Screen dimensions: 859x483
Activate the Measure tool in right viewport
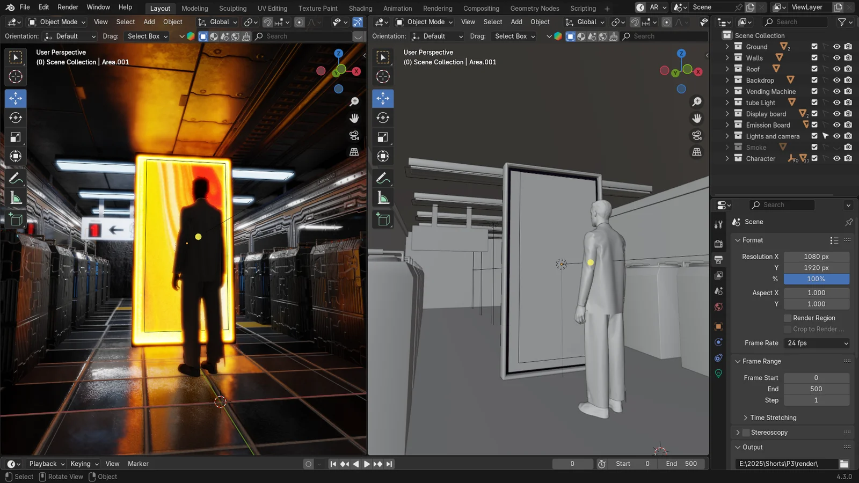[383, 198]
